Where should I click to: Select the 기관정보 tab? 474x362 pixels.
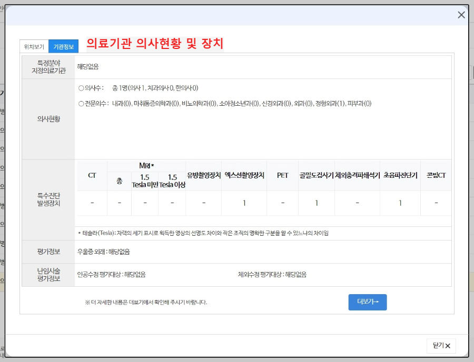point(64,46)
